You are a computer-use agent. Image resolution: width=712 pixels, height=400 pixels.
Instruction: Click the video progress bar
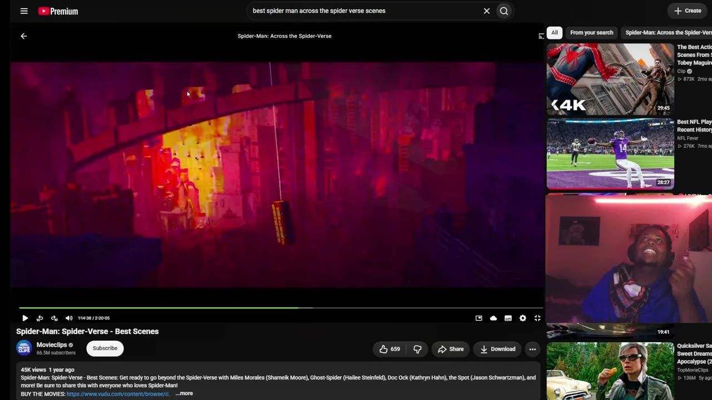[281, 307]
